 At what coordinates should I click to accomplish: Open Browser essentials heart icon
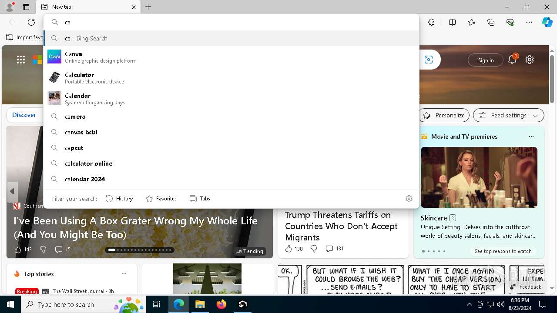point(510,22)
